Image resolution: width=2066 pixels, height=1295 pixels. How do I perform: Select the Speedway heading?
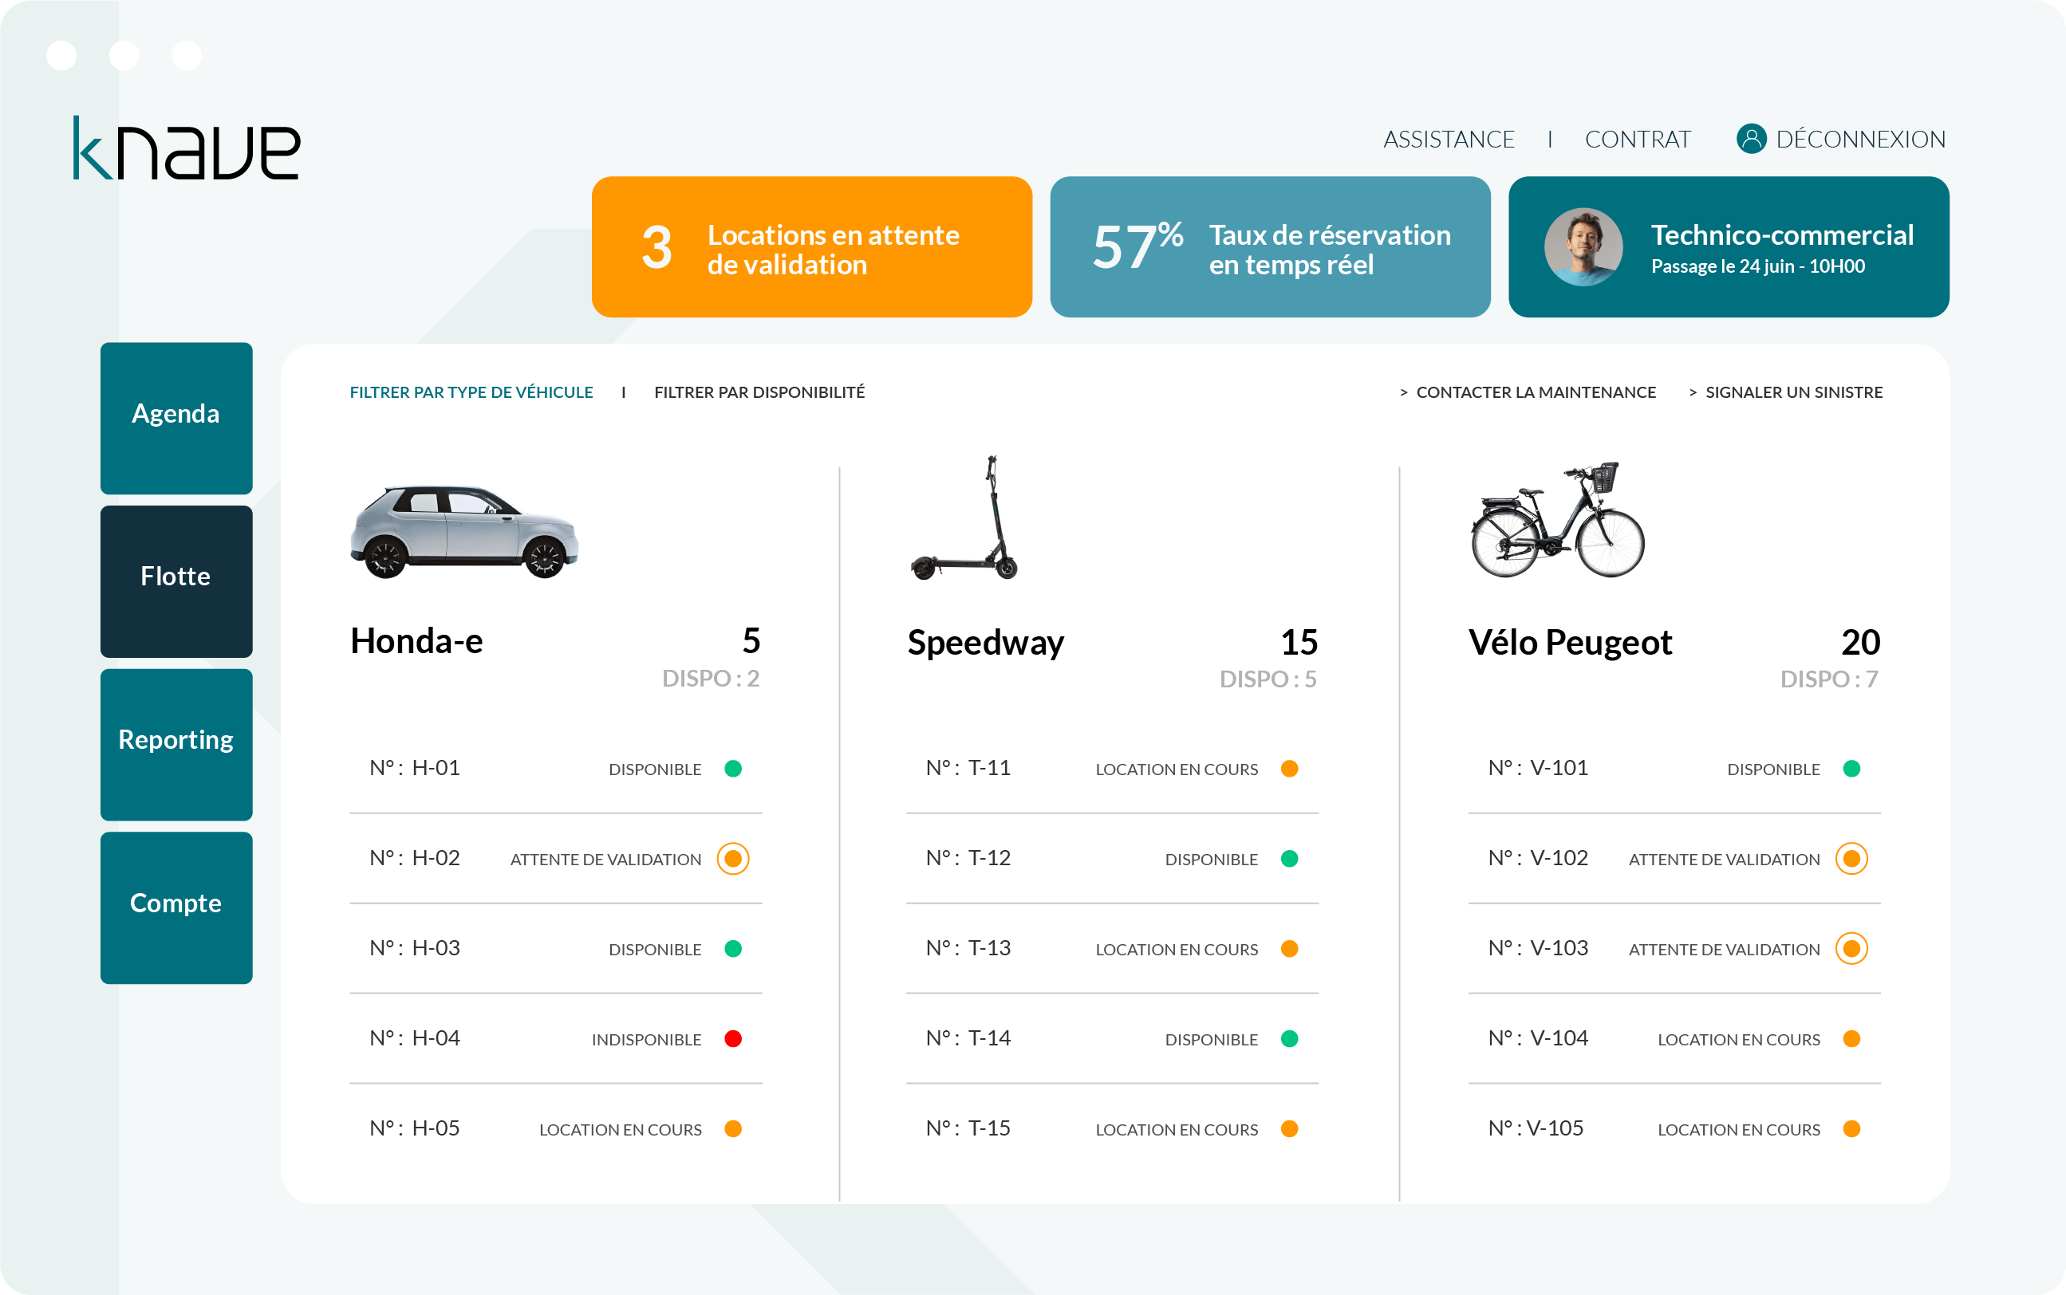(x=986, y=644)
